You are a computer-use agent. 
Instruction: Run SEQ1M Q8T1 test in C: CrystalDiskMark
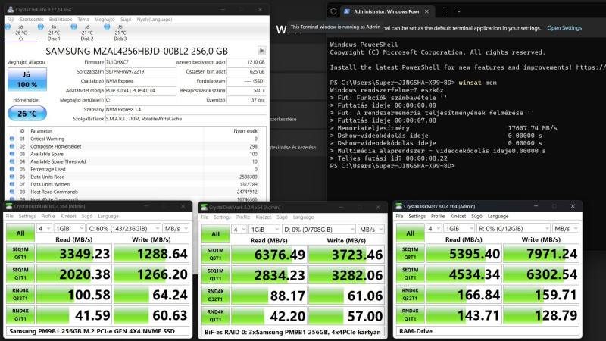[x=20, y=254]
